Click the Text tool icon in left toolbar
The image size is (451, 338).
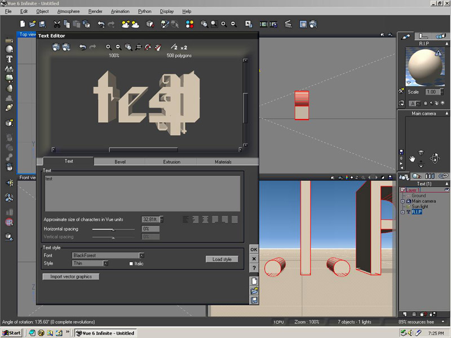(x=10, y=59)
